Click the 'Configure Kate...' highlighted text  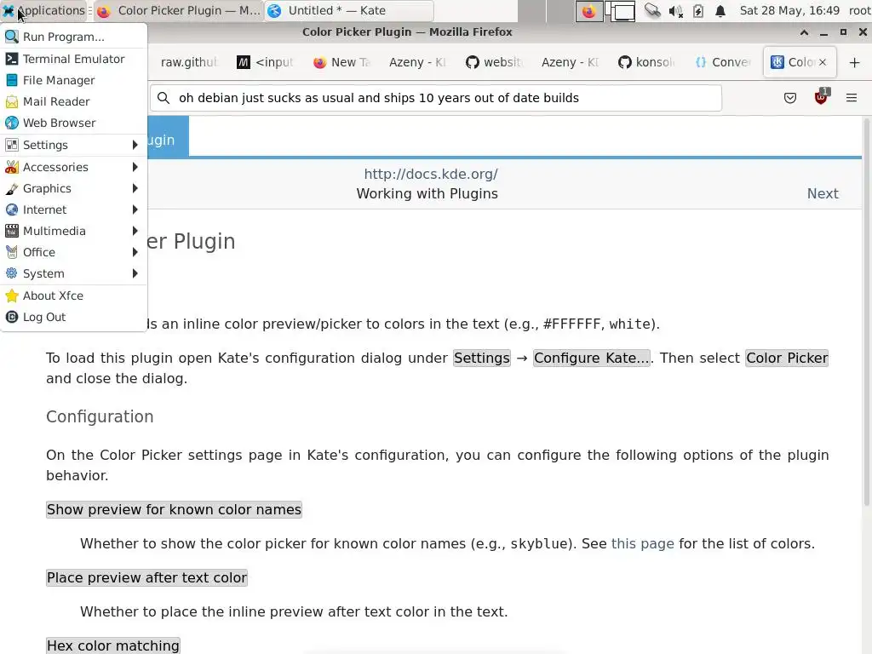pyautogui.click(x=592, y=359)
